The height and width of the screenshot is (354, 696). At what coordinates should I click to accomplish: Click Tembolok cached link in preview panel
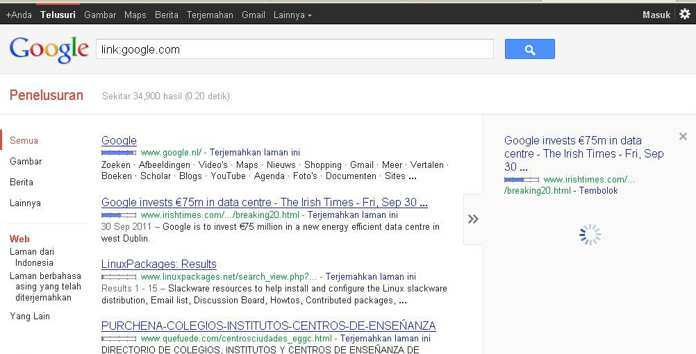[598, 191]
